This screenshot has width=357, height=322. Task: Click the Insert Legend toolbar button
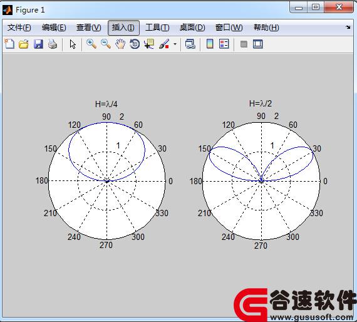click(224, 44)
